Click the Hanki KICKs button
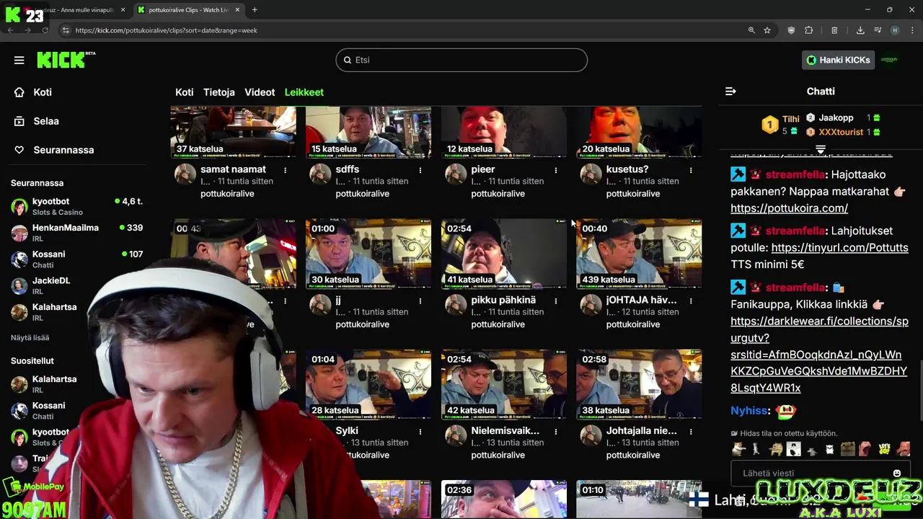The height and width of the screenshot is (519, 923). click(x=838, y=60)
